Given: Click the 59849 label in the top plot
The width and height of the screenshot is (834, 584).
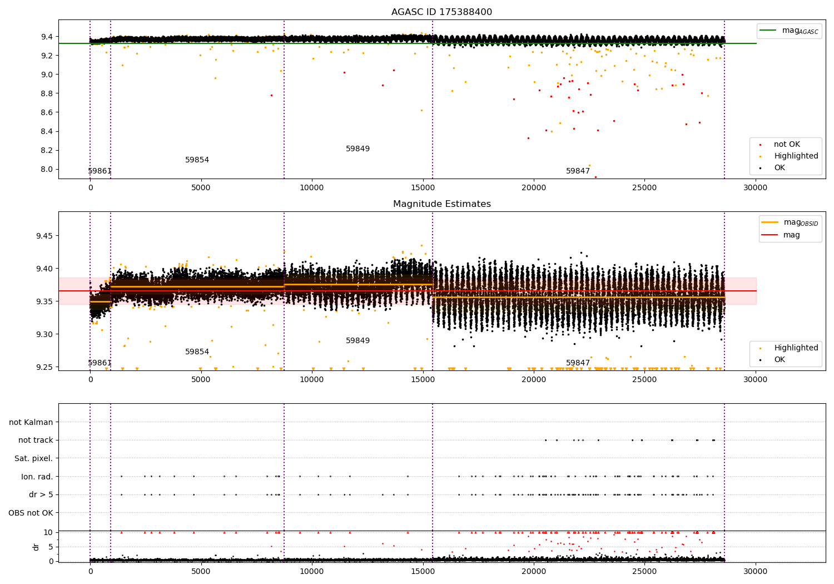Looking at the screenshot, I should [358, 149].
